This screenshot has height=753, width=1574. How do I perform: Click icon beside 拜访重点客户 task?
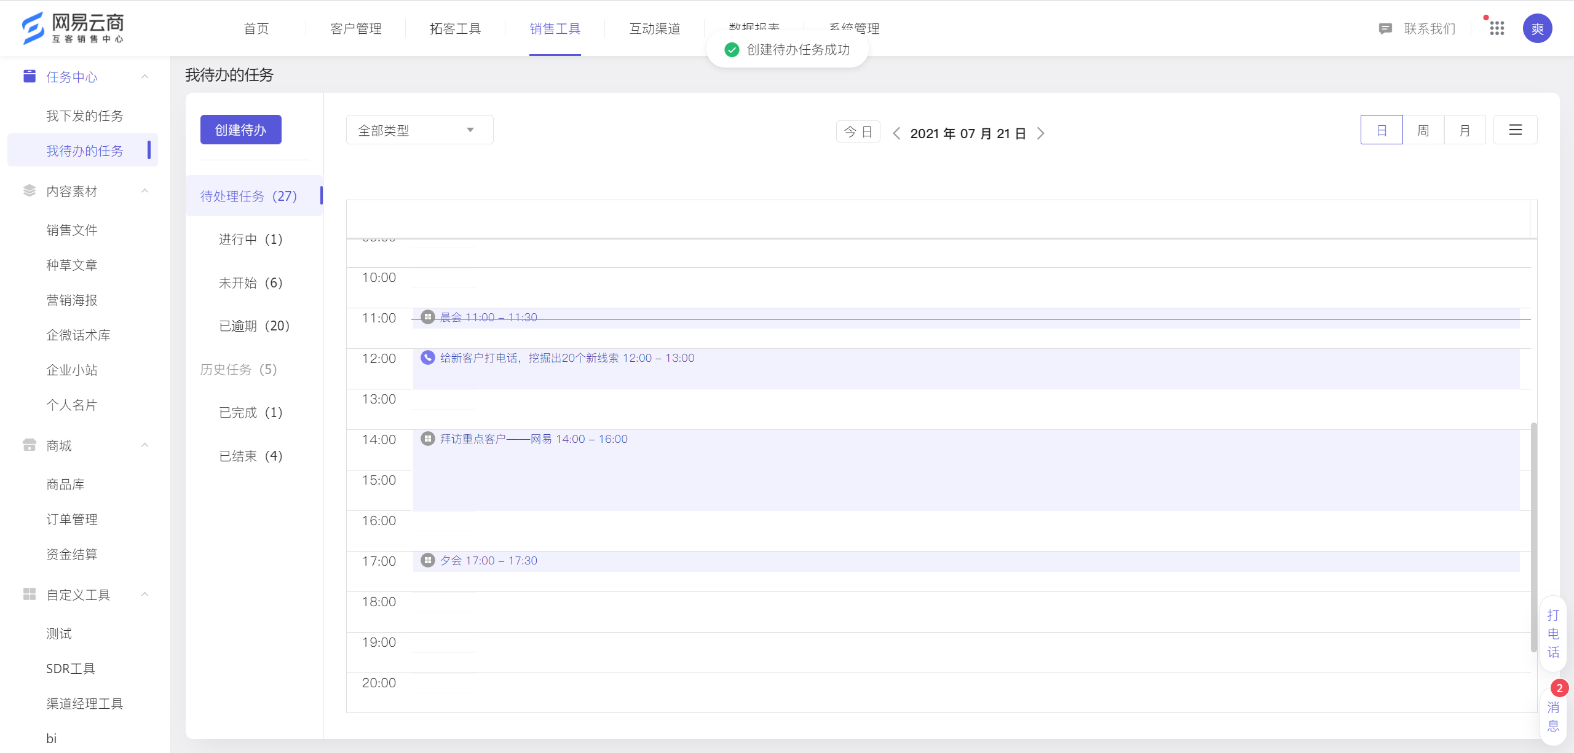click(428, 439)
